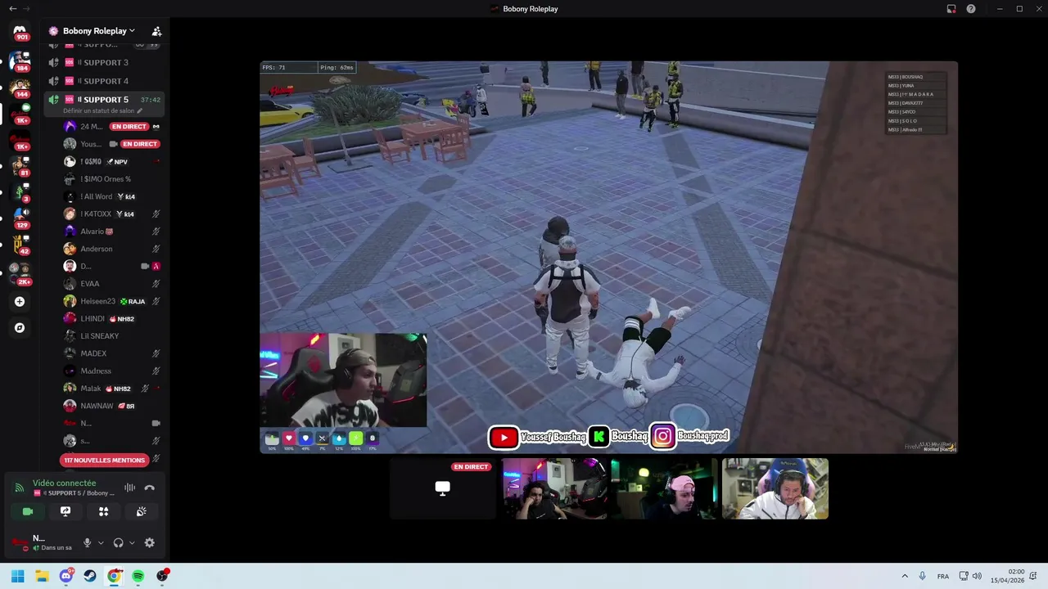Open server with 129 badge
The image size is (1048, 589).
click(x=20, y=217)
